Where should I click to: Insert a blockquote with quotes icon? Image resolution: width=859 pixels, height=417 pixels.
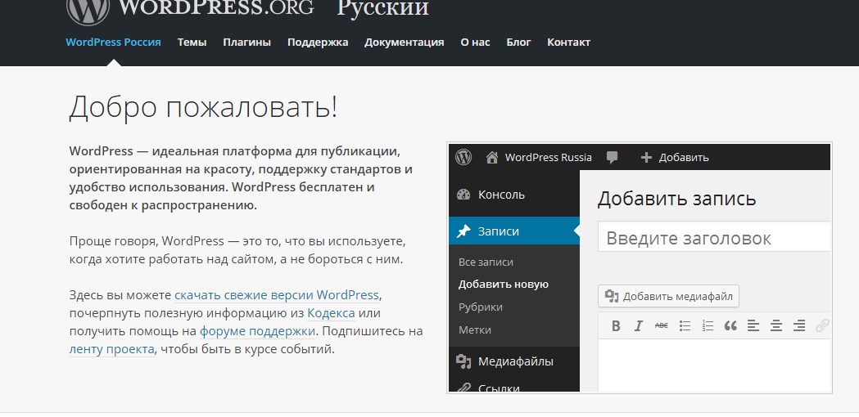[730, 326]
